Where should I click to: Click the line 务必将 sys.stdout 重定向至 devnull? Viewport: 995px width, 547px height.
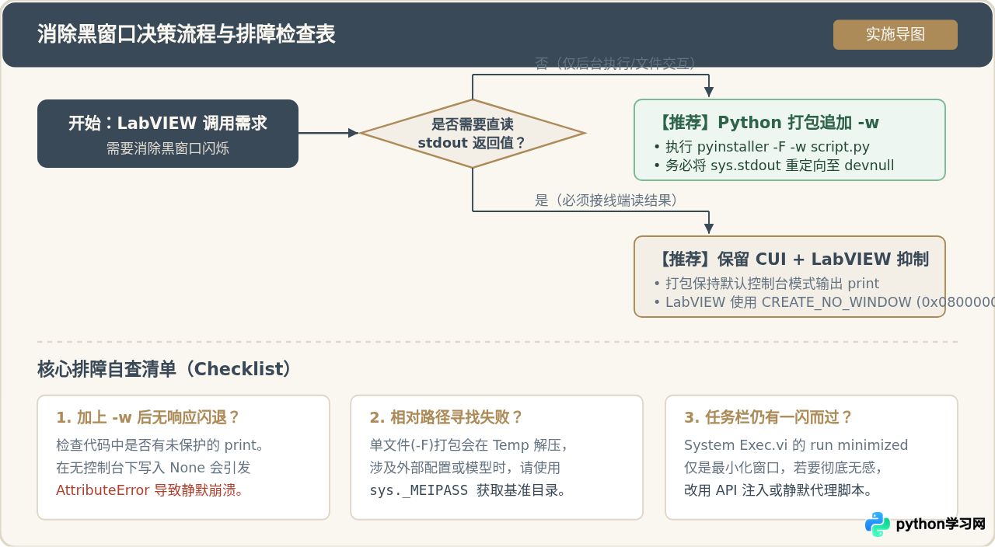pos(780,165)
